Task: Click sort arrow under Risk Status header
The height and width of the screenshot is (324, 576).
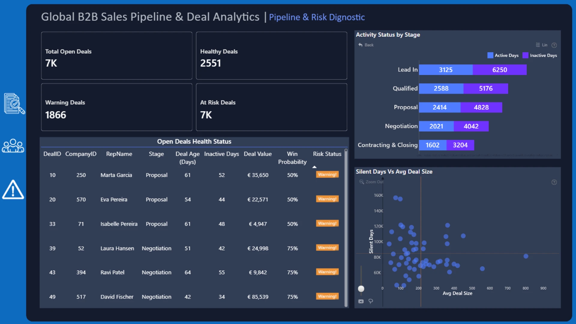Action: [314, 167]
